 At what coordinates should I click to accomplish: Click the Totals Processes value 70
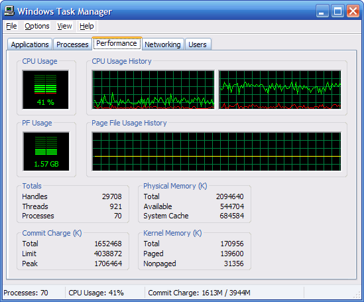point(118,216)
